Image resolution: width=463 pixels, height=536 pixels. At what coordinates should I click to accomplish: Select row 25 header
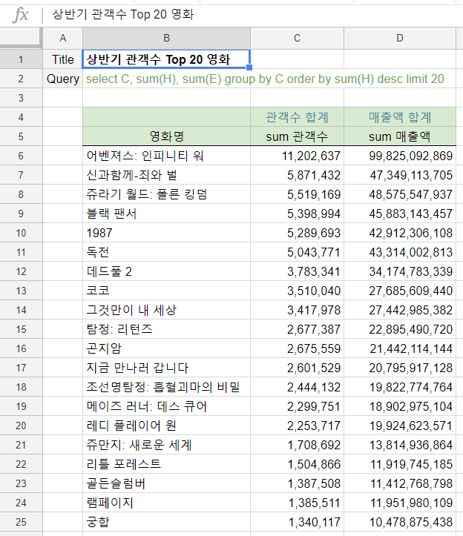[x=21, y=522]
